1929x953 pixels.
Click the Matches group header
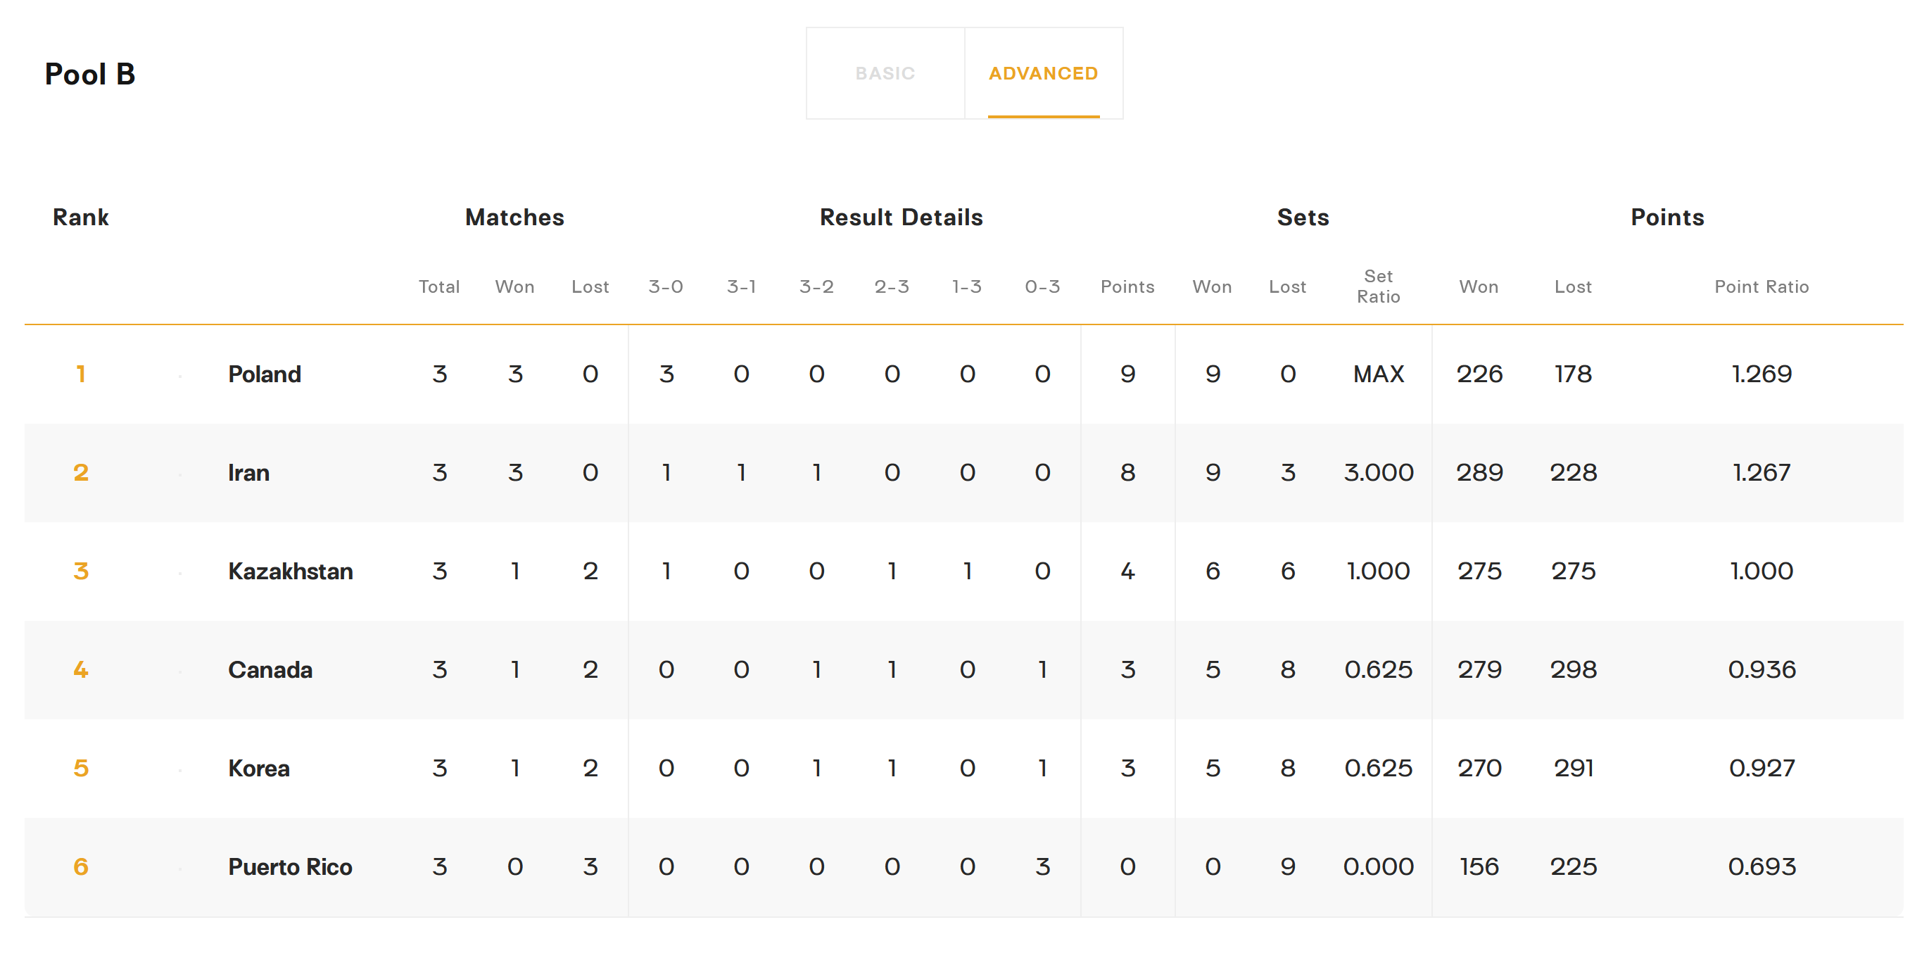coord(514,217)
